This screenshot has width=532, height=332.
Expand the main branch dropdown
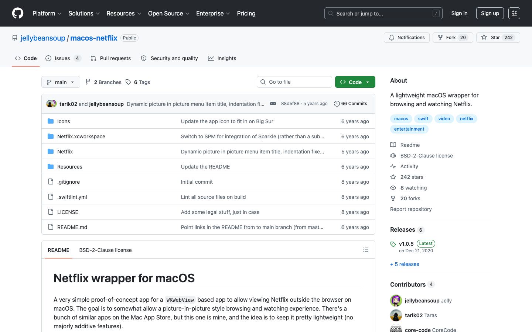tap(61, 82)
